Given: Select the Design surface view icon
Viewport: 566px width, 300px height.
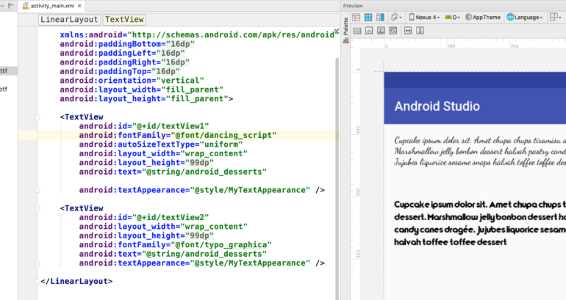Looking at the screenshot, I should click(357, 17).
